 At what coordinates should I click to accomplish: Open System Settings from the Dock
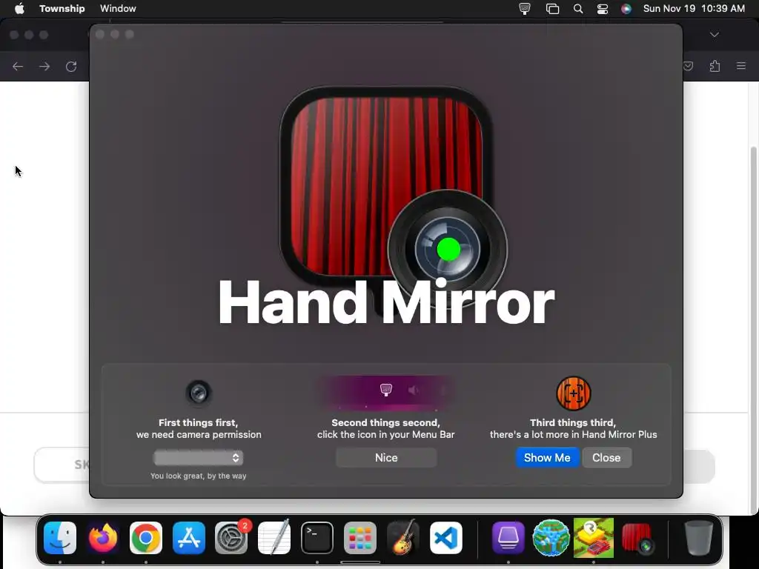[231, 538]
